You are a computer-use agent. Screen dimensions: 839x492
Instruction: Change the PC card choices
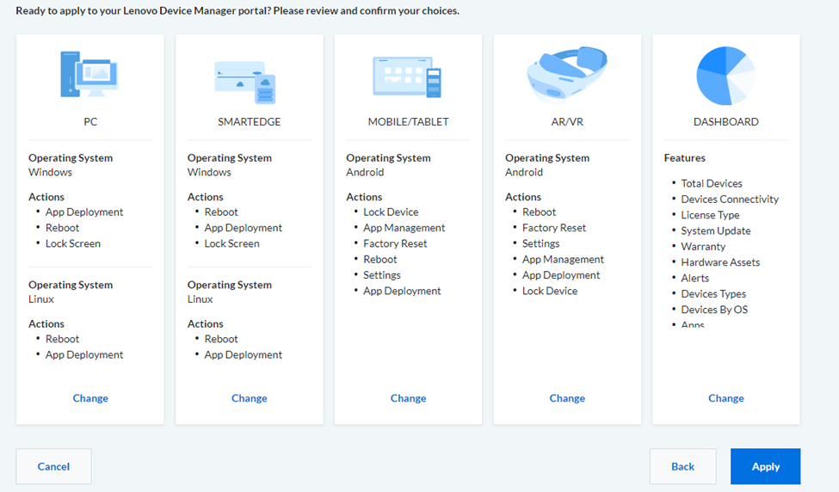tap(90, 398)
